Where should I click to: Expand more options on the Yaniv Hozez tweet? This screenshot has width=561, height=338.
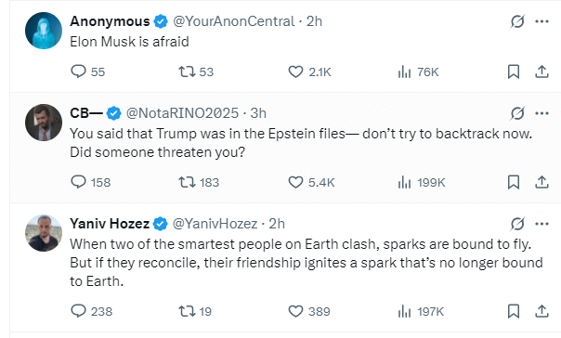click(541, 224)
